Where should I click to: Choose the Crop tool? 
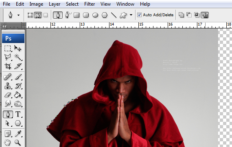coord(8,66)
